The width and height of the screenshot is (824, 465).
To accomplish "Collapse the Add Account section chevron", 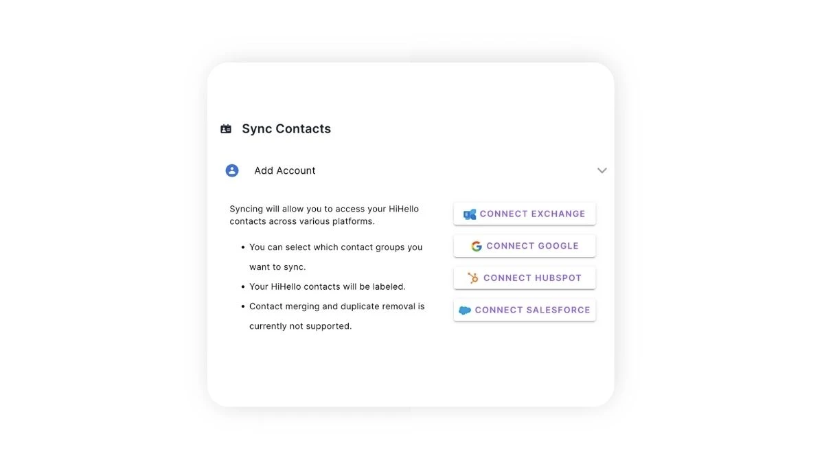I will coord(602,170).
